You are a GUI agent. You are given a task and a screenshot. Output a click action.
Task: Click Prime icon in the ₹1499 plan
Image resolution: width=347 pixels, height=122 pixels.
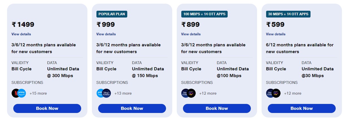tap(22, 93)
